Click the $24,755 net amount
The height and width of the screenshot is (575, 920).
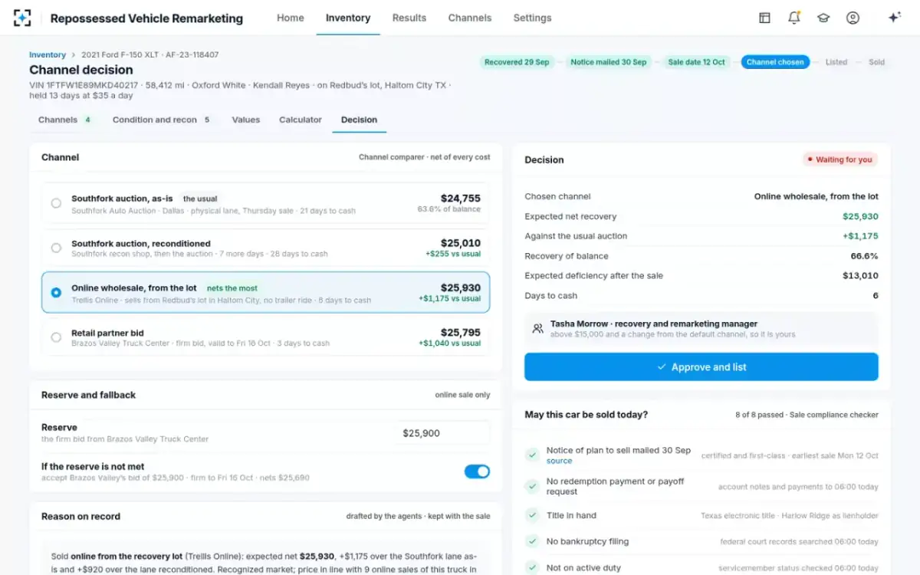(x=461, y=198)
